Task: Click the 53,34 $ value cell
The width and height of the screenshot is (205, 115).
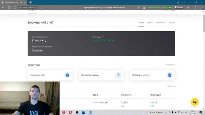Action: (124, 103)
